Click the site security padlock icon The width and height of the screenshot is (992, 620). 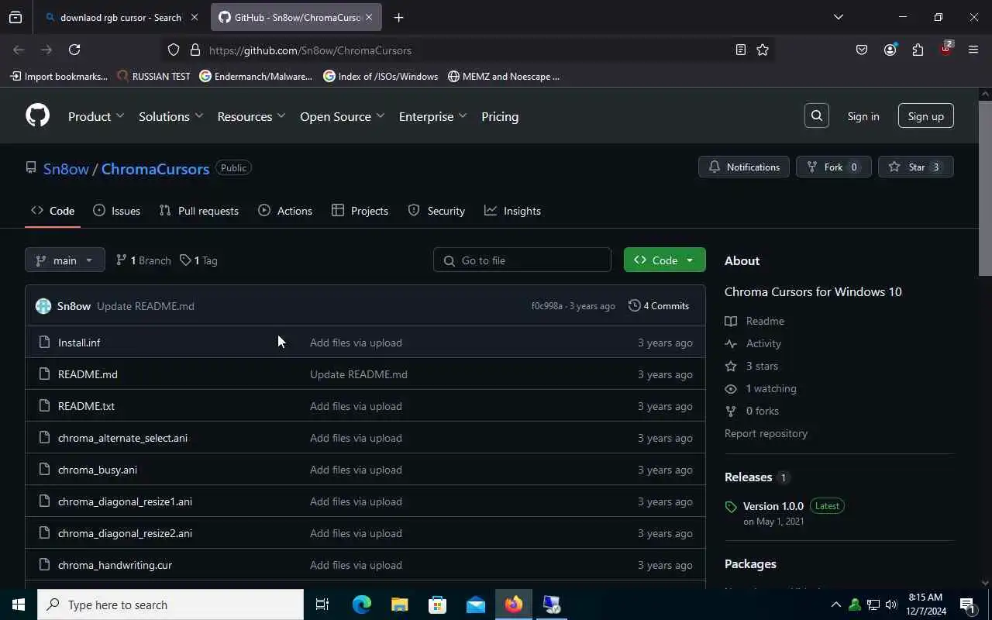pyautogui.click(x=195, y=50)
